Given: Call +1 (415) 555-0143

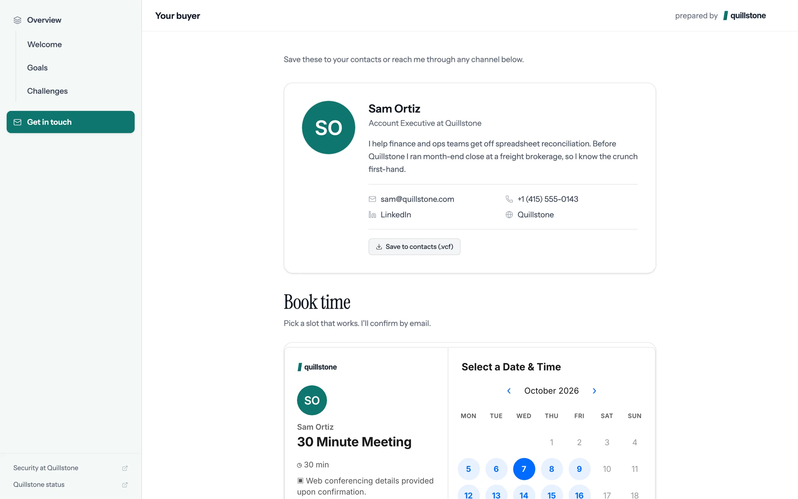Looking at the screenshot, I should click(548, 199).
